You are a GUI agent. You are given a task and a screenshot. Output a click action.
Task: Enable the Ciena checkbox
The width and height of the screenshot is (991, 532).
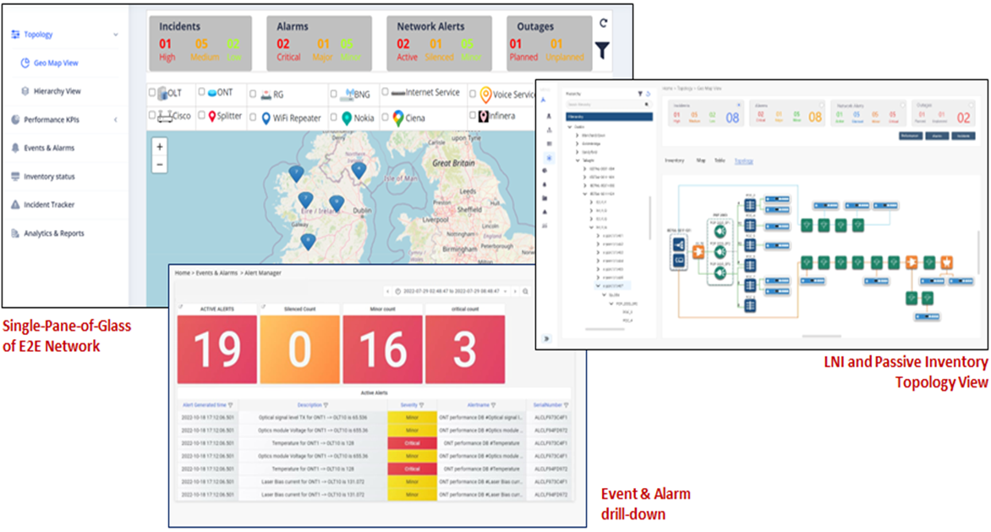385,117
